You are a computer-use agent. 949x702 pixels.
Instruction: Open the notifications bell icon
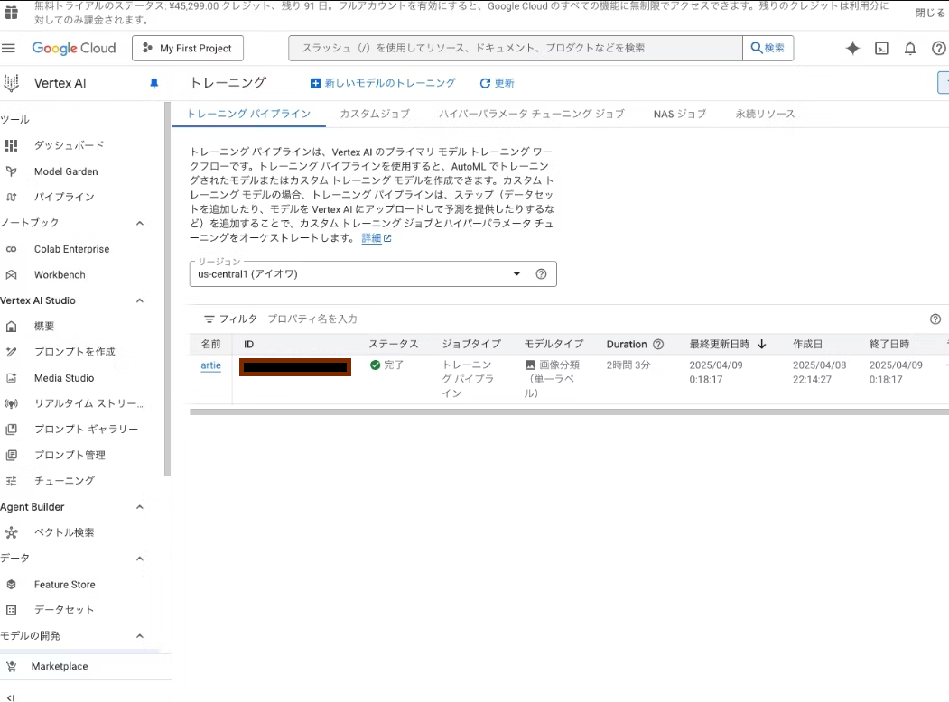point(910,48)
